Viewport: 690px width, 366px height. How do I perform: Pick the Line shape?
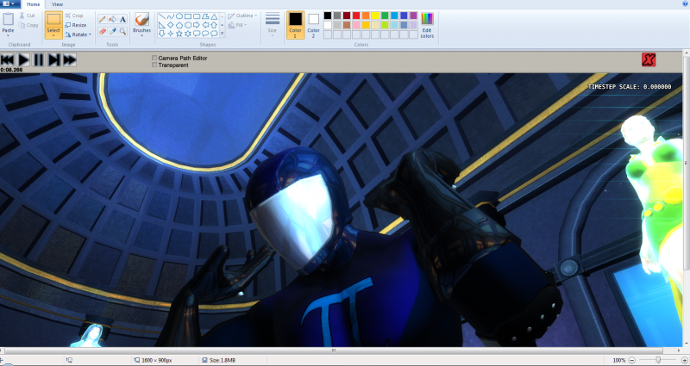tap(162, 16)
